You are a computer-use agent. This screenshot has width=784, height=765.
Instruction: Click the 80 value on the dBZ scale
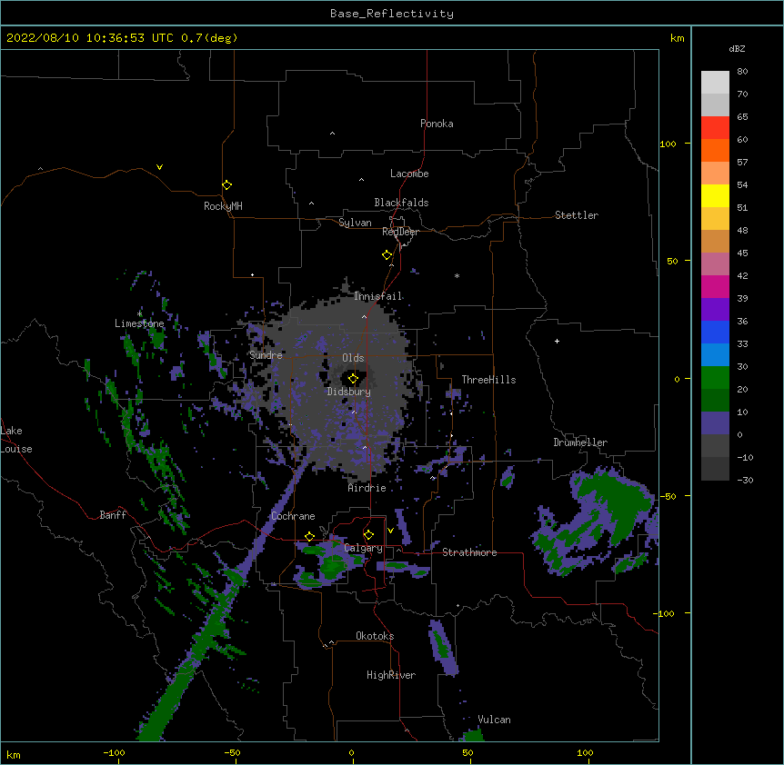pyautogui.click(x=742, y=72)
